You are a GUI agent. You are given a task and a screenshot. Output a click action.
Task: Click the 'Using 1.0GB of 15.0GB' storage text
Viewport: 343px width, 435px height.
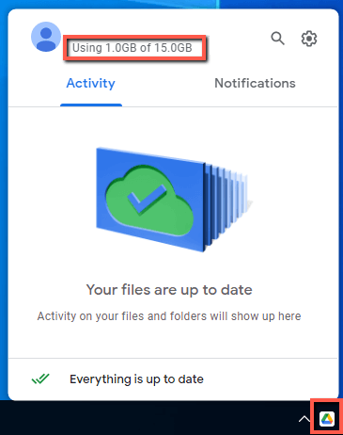pyautogui.click(x=133, y=48)
